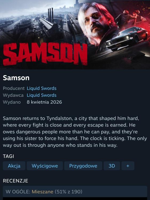Screen dimensions: 150x200
Task: Open the W OGÓLE reviews summary bar
Action: (75, 191)
